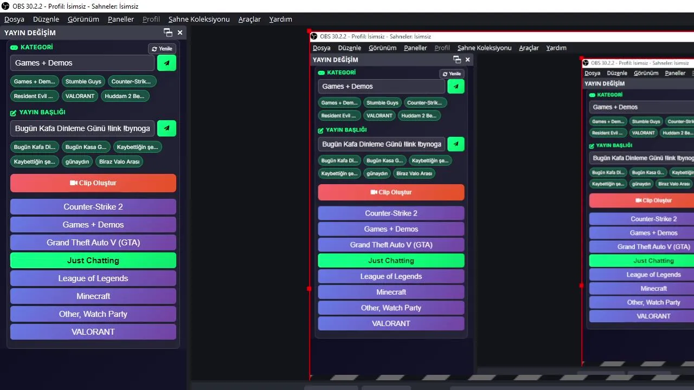Viewport: 694px width, 390px height.
Task: Open the Düzenle menu
Action: pyautogui.click(x=46, y=19)
